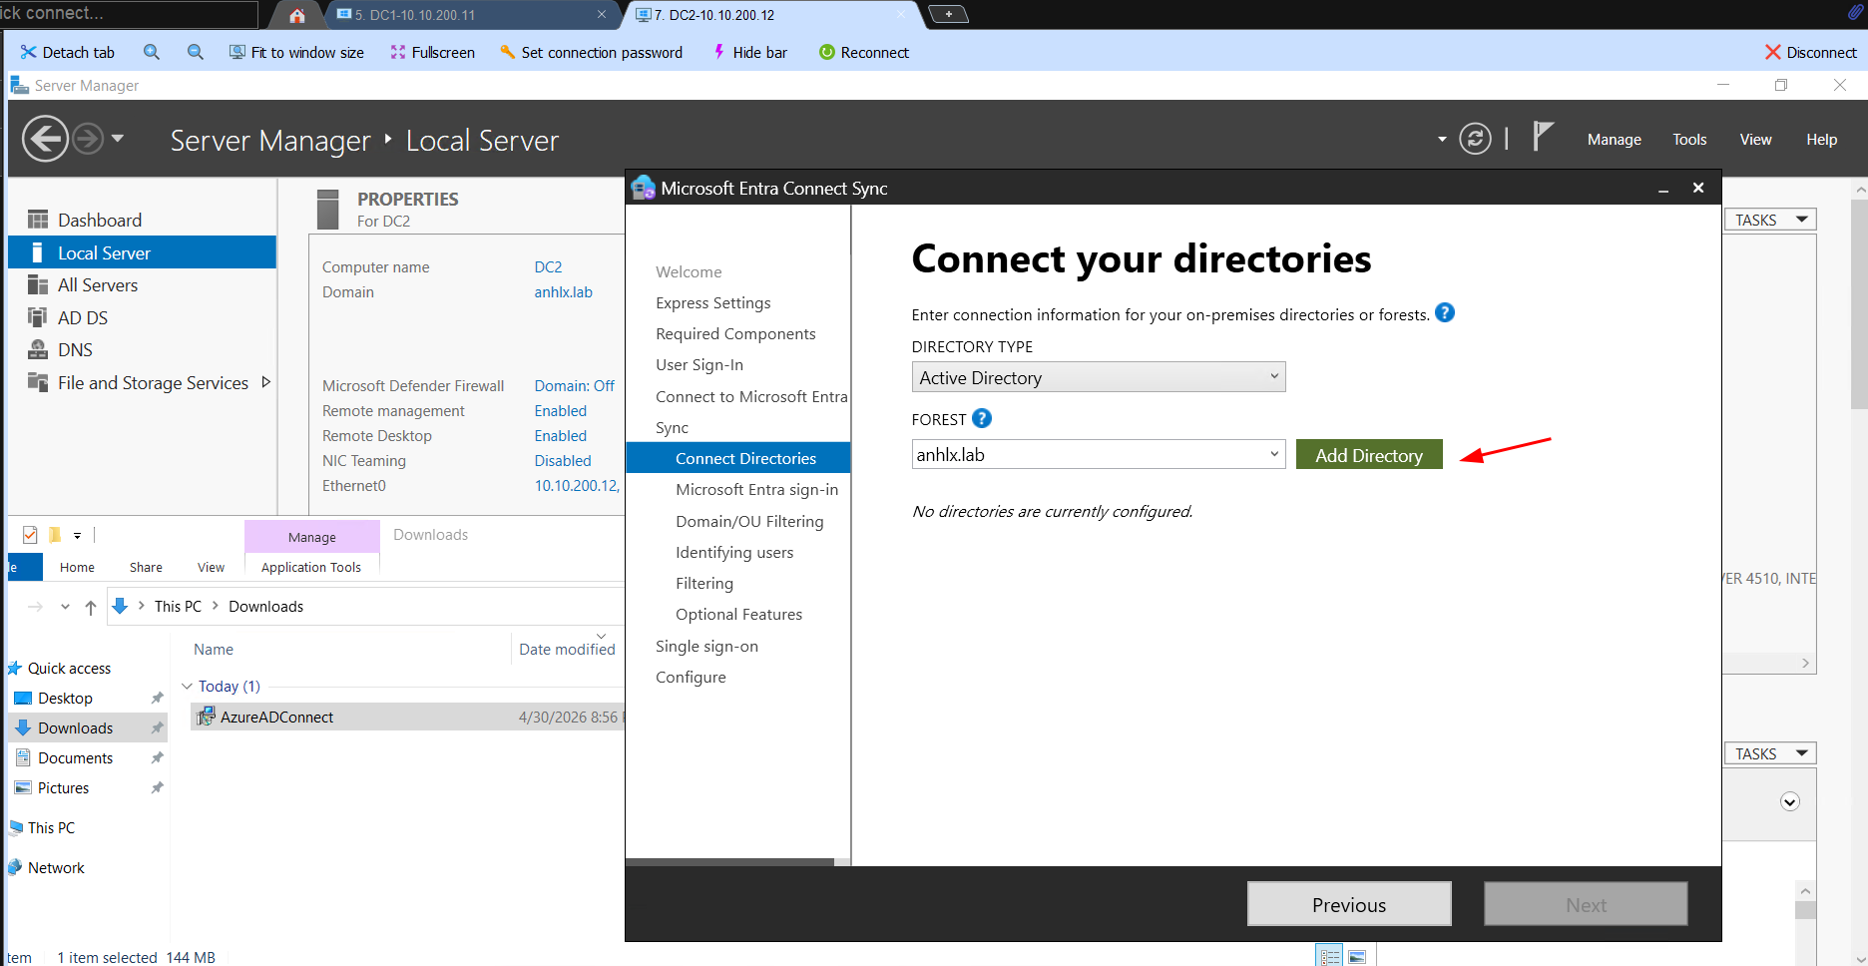Image resolution: width=1868 pixels, height=966 pixels.
Task: Select Microsoft Entra sign-in step
Action: [757, 489]
